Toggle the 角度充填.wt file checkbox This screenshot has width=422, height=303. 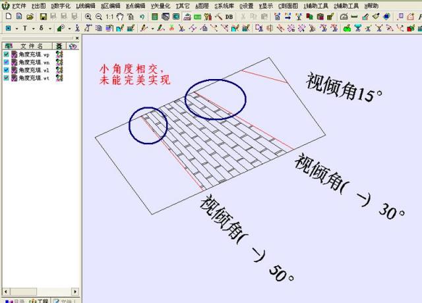coord(7,78)
